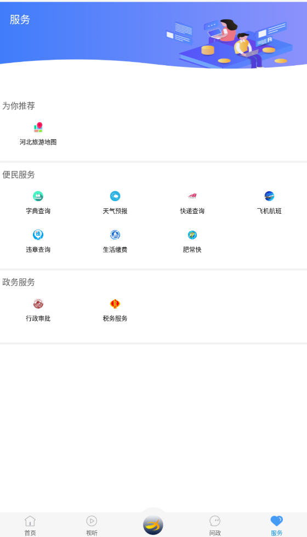The image size is (307, 537).
Task: Open the 字典查询 dictionary icon
Action: 38,196
